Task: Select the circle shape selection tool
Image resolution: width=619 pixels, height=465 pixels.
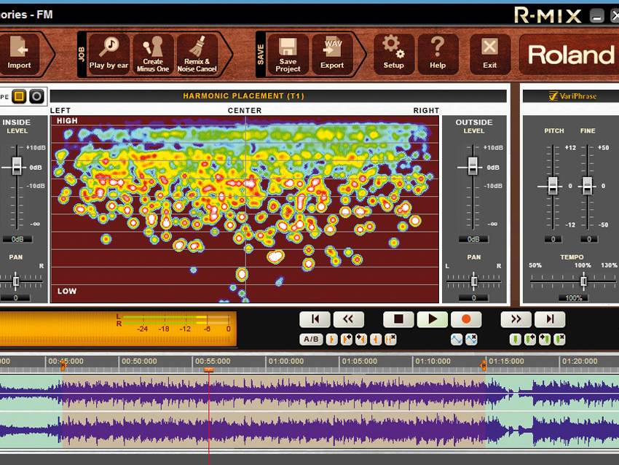Action: [x=36, y=96]
